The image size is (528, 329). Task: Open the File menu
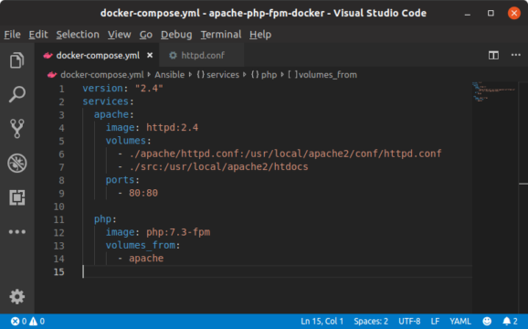click(x=12, y=35)
